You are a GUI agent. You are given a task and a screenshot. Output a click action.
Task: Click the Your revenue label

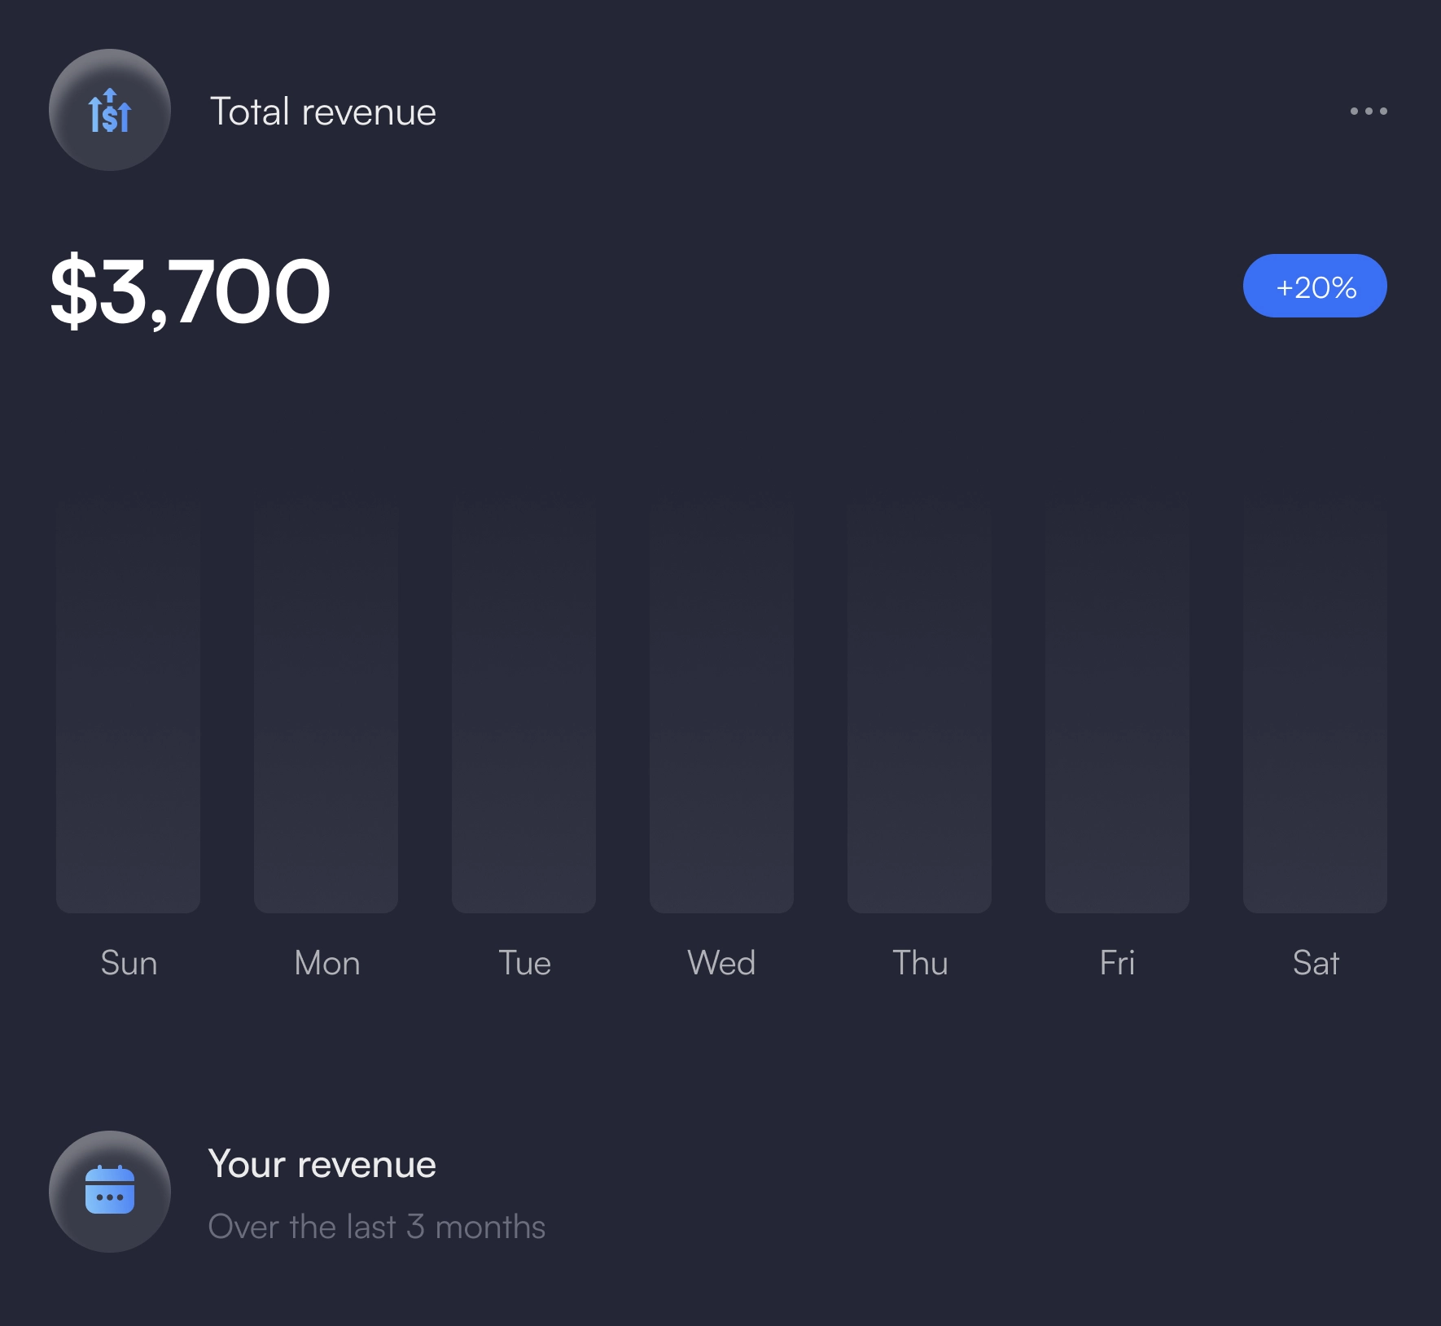point(322,1164)
